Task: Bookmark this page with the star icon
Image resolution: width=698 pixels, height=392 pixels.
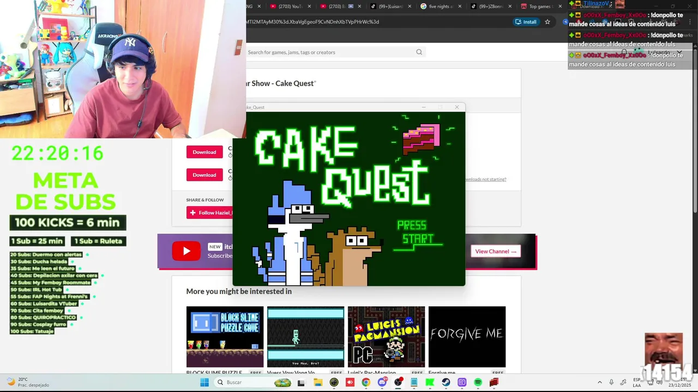Action: click(x=547, y=22)
